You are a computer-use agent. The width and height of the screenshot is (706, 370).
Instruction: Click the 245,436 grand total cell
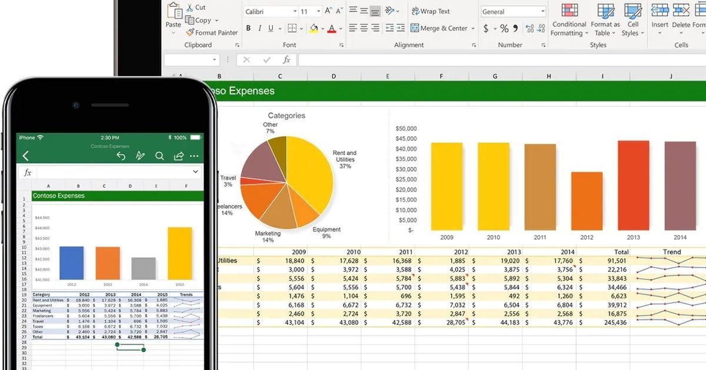pyautogui.click(x=604, y=322)
